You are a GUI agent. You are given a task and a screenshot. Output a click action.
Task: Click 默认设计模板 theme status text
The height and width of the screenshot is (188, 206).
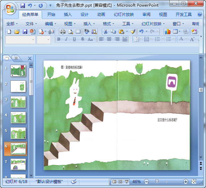[x=49, y=182]
